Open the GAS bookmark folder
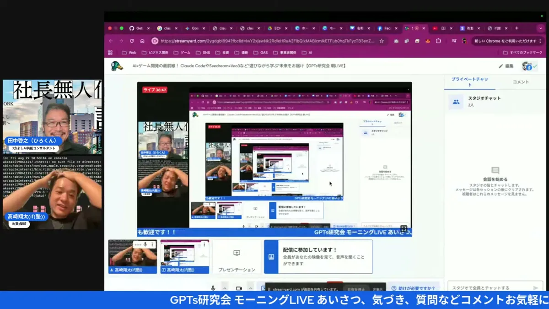549x309 pixels. pos(260,53)
